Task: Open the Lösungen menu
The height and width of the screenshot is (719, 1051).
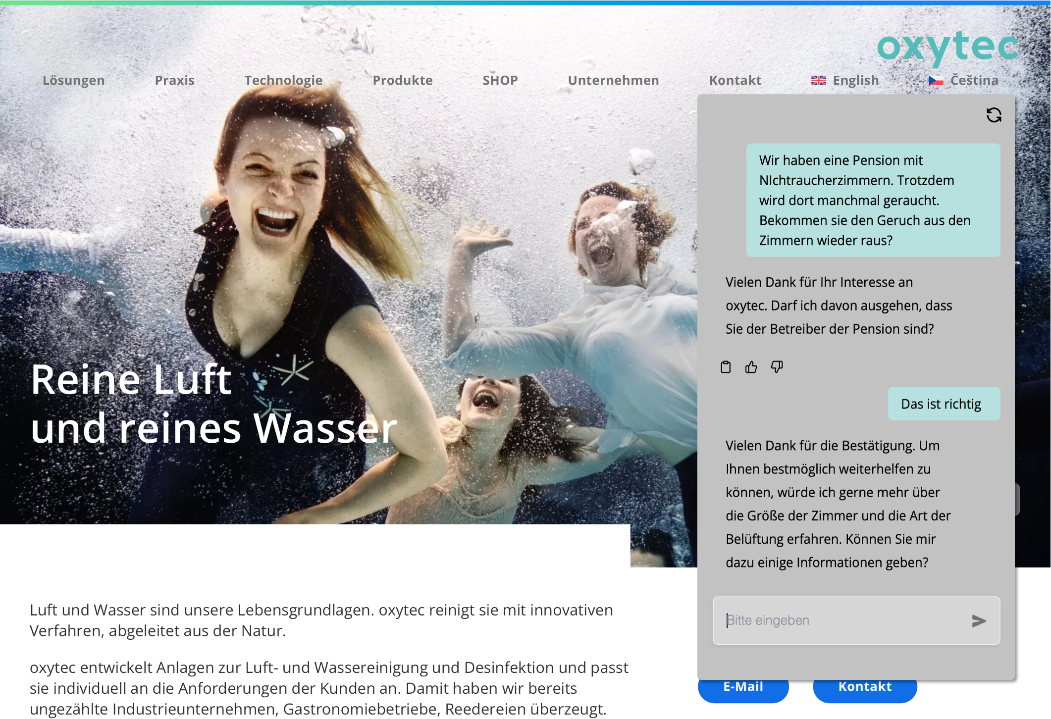Action: pos(73,80)
